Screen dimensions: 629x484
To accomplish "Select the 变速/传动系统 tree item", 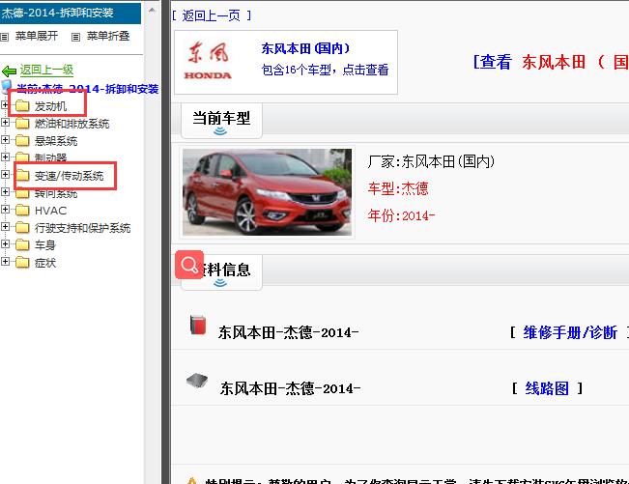I will pyautogui.click(x=69, y=176).
